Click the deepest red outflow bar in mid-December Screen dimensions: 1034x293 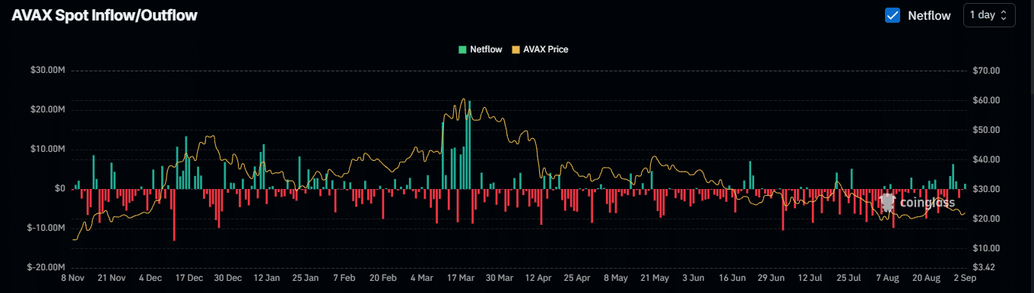click(174, 215)
